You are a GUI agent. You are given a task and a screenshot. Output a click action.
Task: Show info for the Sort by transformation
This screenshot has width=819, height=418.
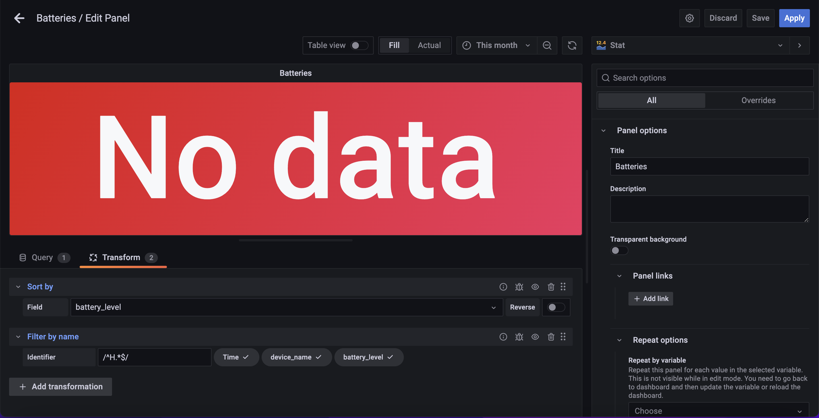click(503, 287)
